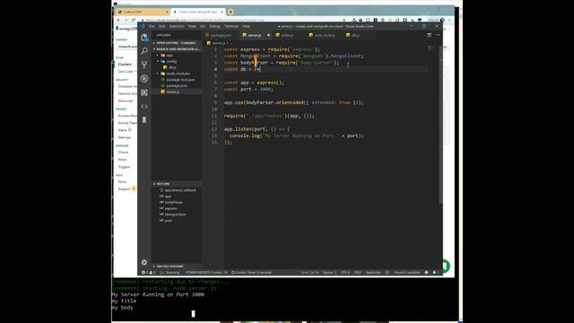Open the editor more actions ellipsis
The image size is (574, 323).
(x=438, y=35)
